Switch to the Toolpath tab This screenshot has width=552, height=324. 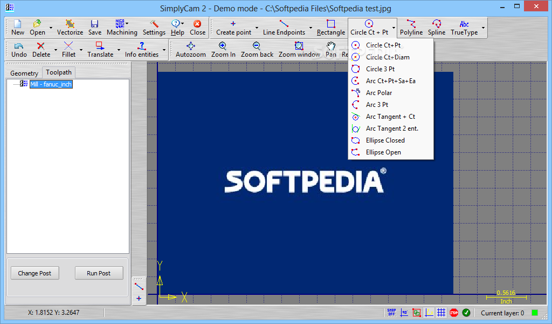pos(58,72)
